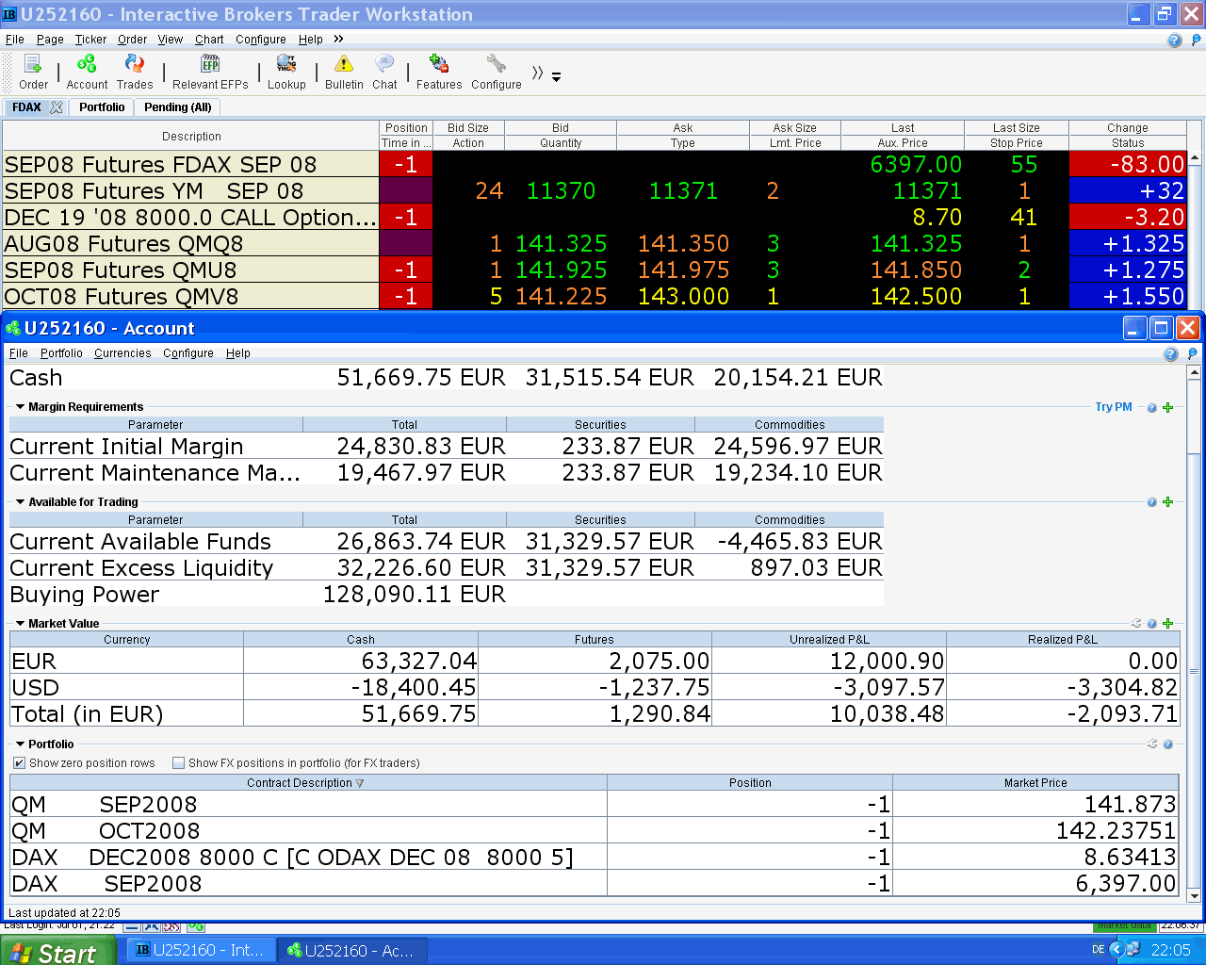This screenshot has height=965, width=1206.
Task: Click the help icon in Trader Workstation menu bar
Action: coord(1174,40)
